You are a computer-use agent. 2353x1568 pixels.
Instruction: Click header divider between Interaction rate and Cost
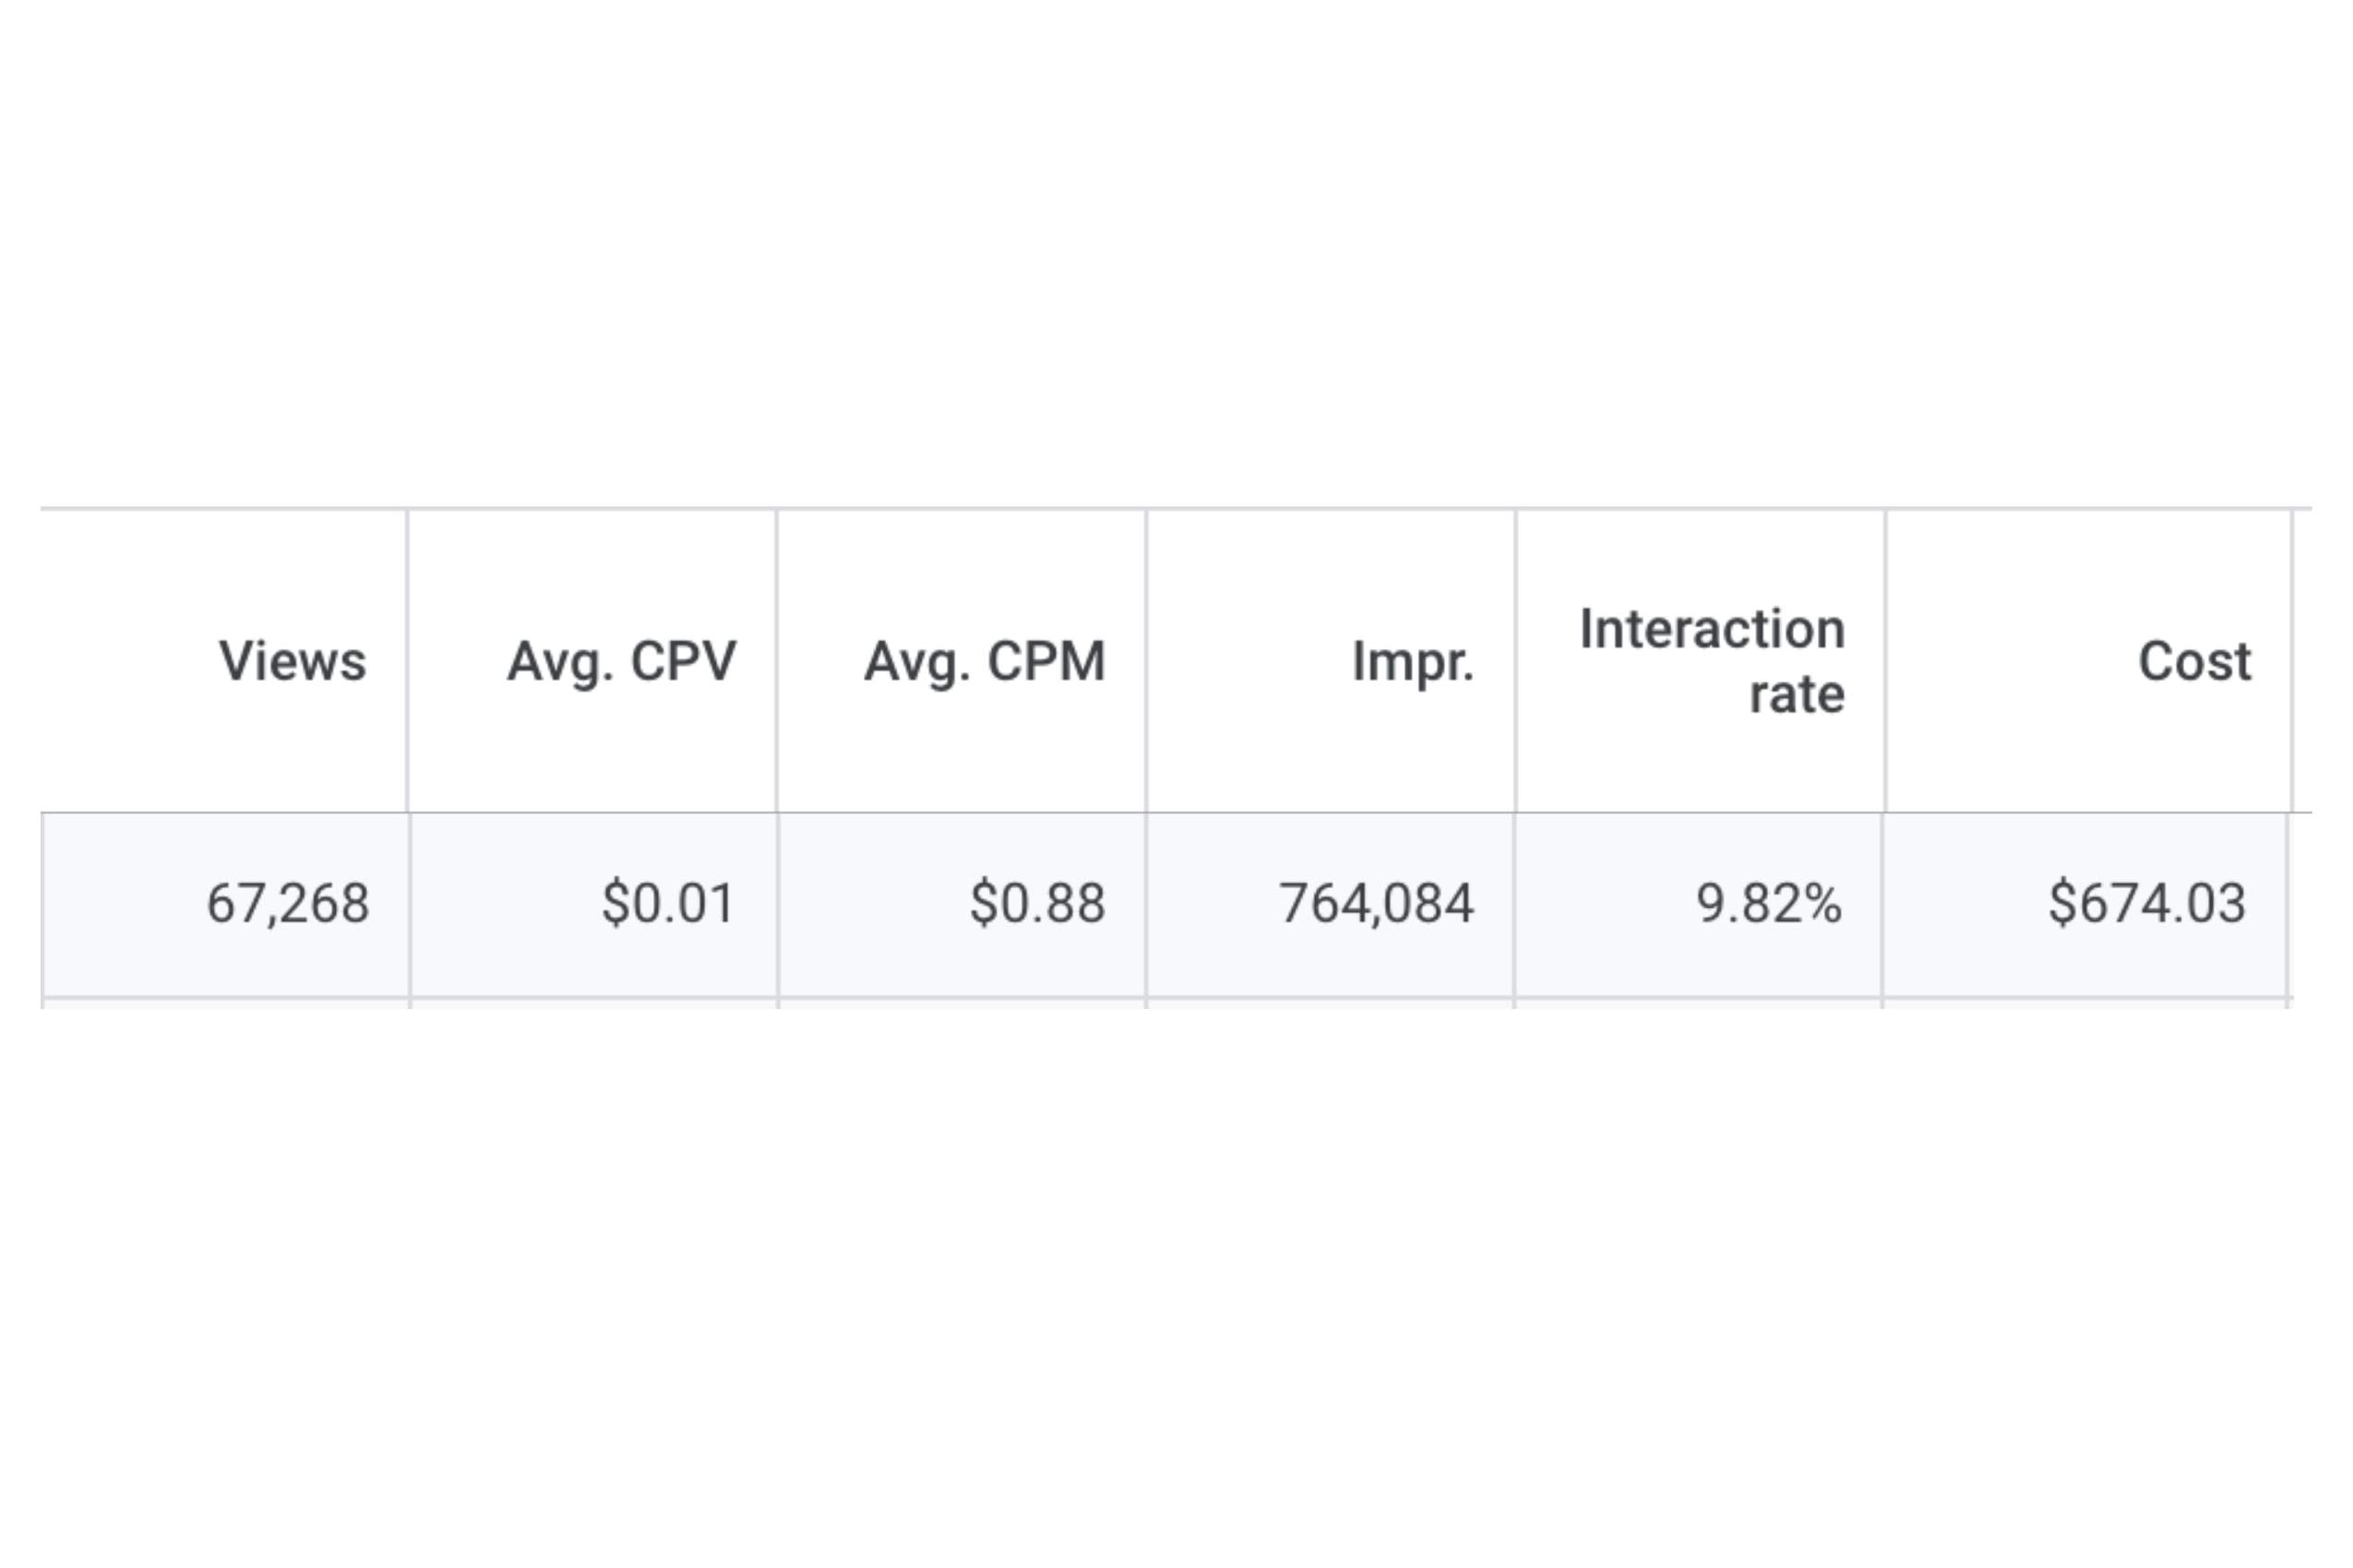[1885, 661]
